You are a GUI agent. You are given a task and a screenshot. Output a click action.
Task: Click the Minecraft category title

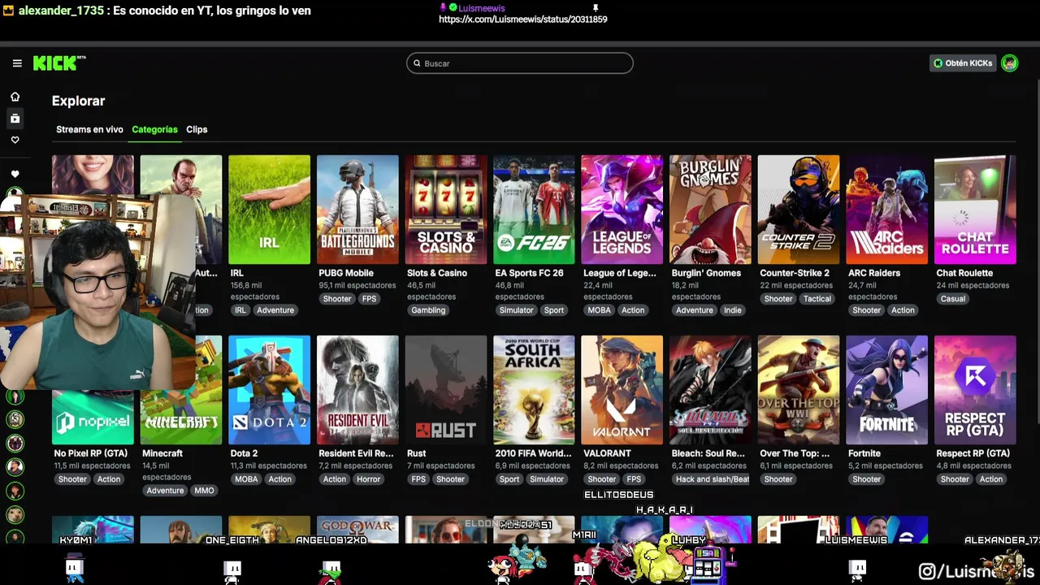(162, 453)
